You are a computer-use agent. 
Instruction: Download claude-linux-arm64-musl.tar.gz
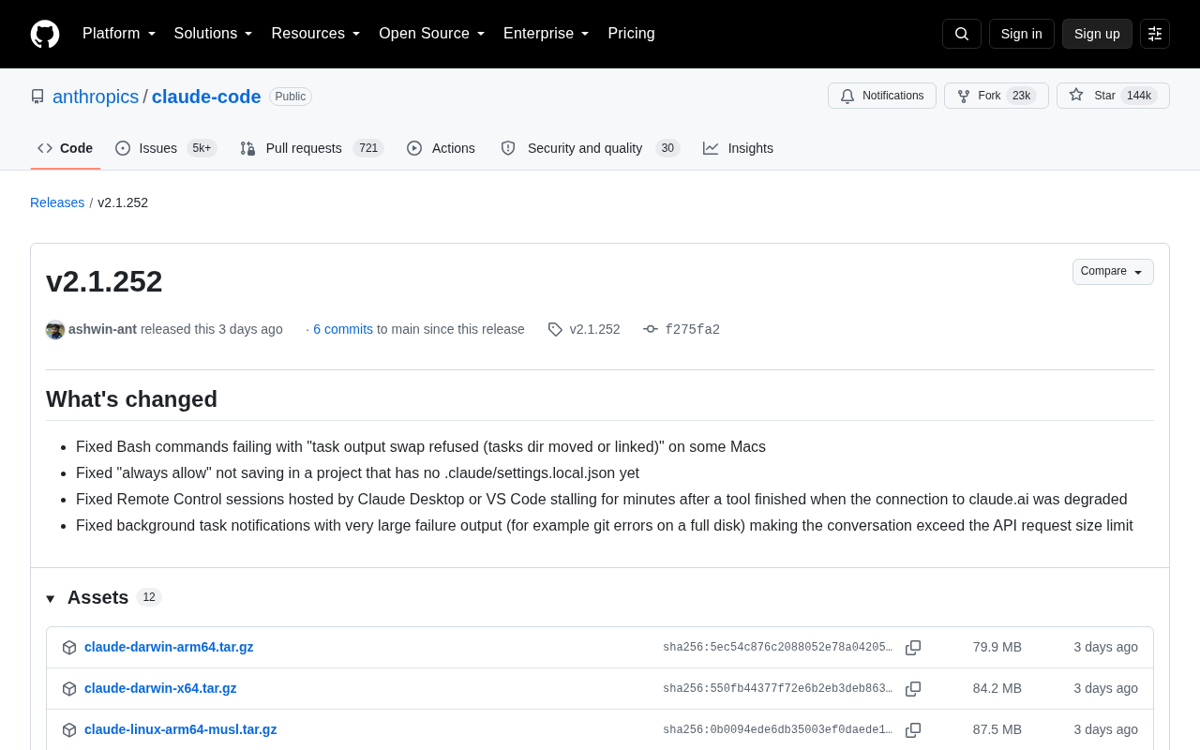180,729
